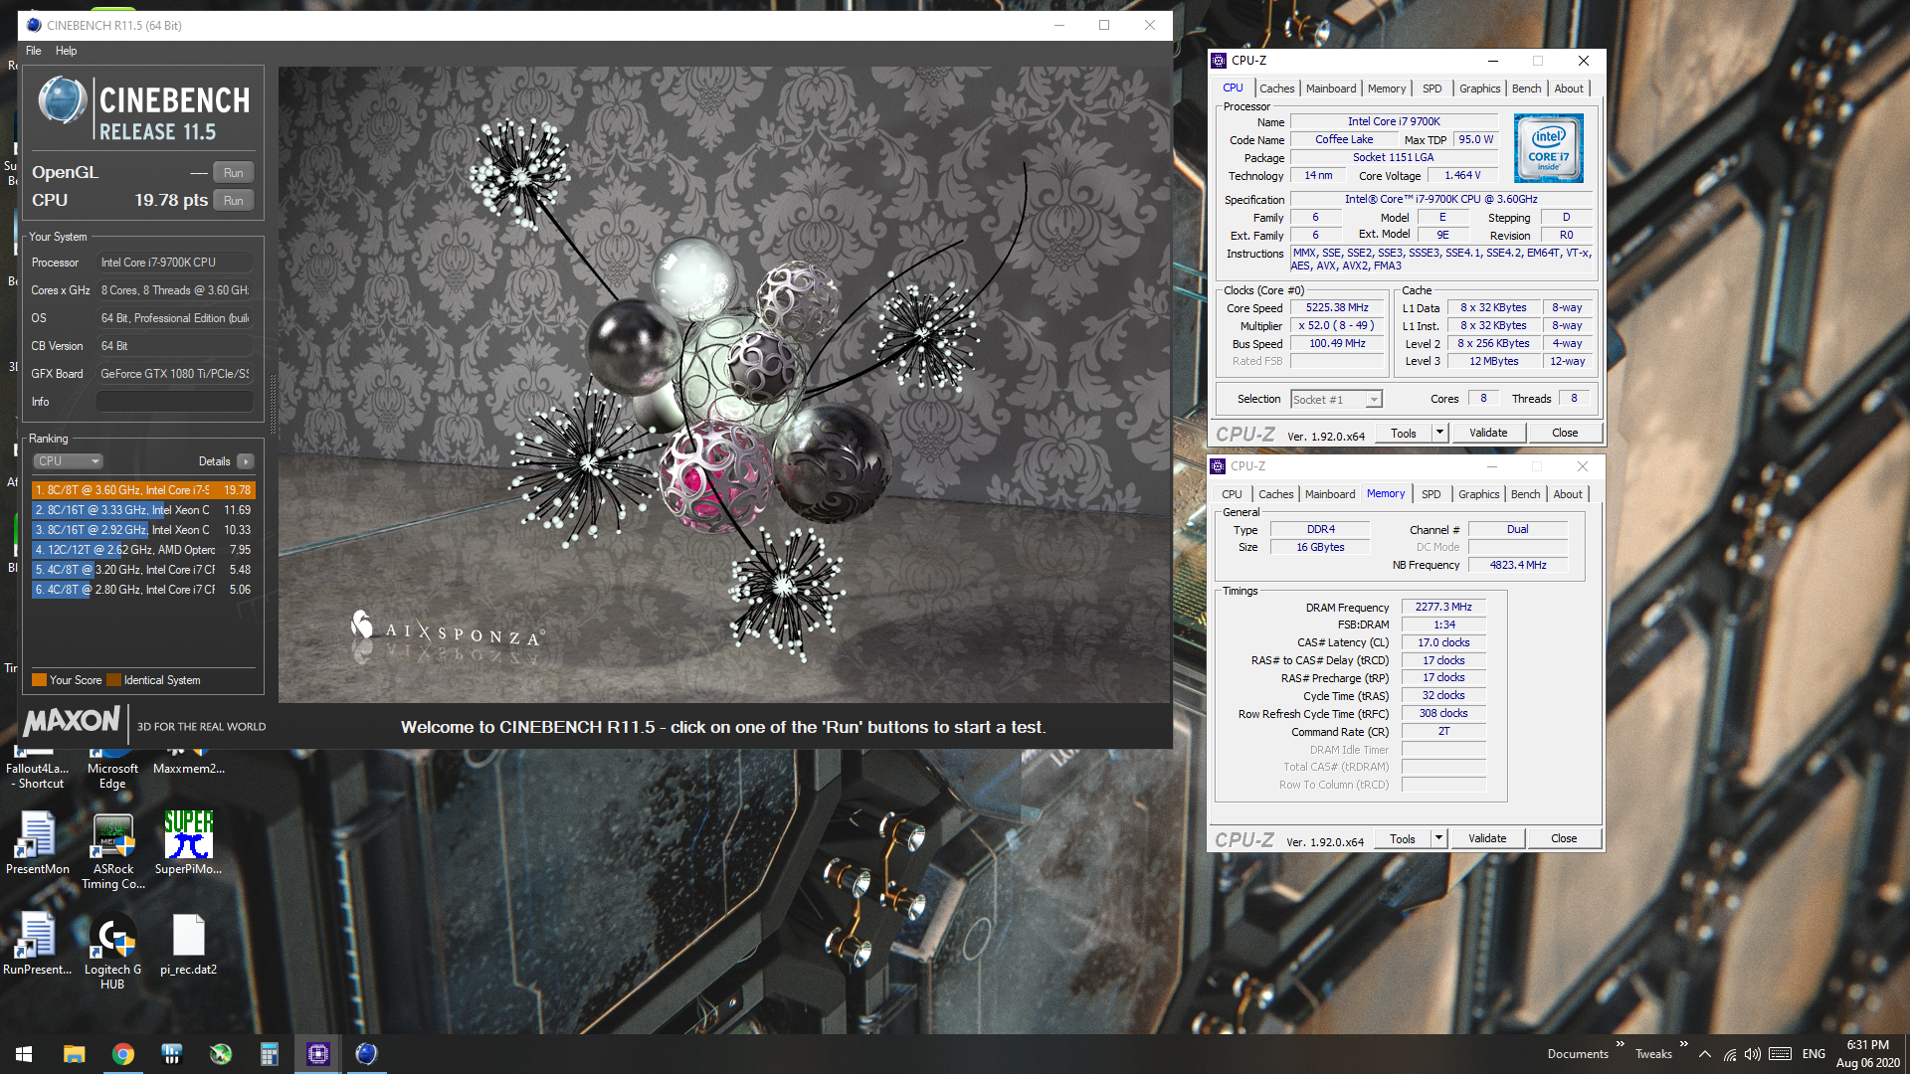Click the Memory tab in bottom CPU-Z

tap(1386, 494)
